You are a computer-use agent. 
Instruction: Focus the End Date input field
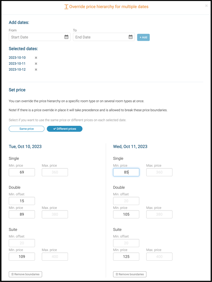pyautogui.click(x=100, y=37)
